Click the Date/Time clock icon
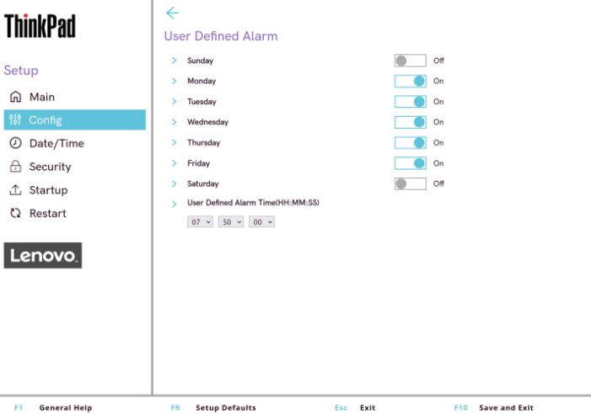 (x=15, y=143)
